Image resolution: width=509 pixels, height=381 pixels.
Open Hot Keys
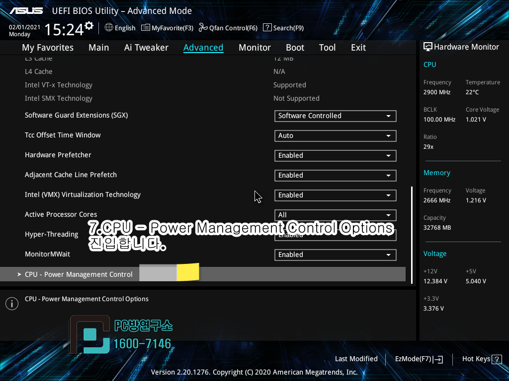tap(482, 359)
